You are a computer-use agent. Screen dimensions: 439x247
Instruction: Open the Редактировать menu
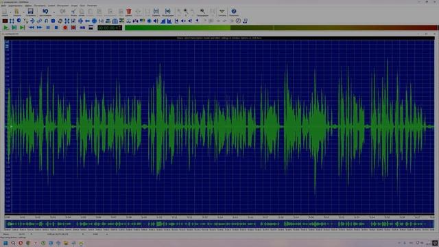click(x=15, y=5)
